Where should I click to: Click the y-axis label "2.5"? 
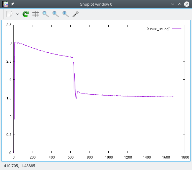point(9,61)
